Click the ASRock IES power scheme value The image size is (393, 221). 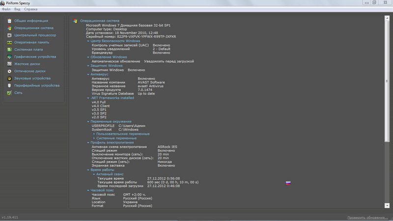coord(167,147)
